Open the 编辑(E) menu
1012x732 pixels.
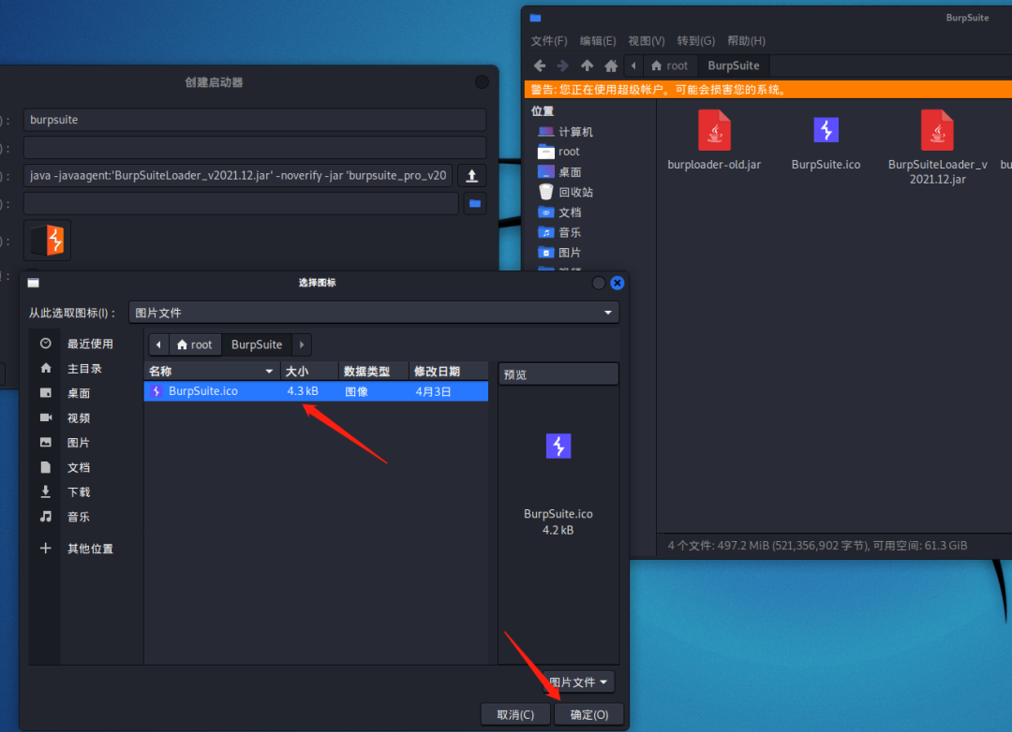click(x=598, y=40)
